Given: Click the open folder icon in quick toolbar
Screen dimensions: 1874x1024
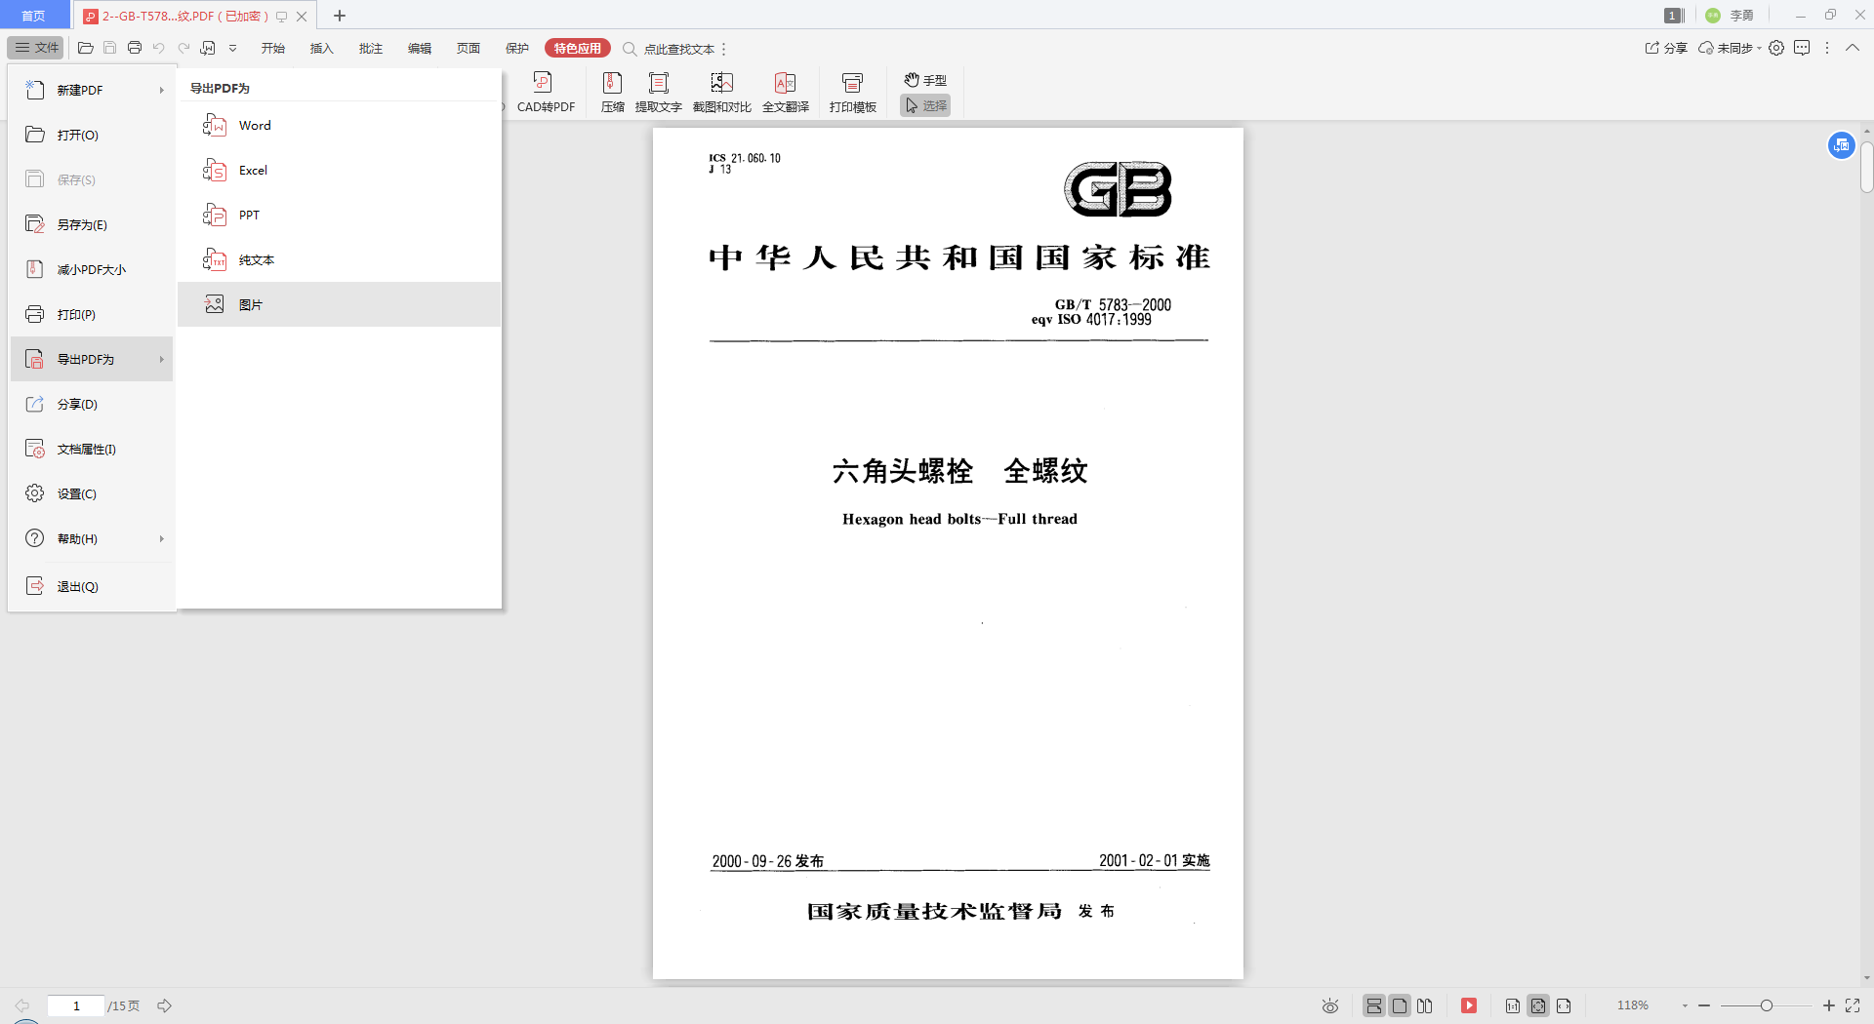Looking at the screenshot, I should (x=86, y=48).
